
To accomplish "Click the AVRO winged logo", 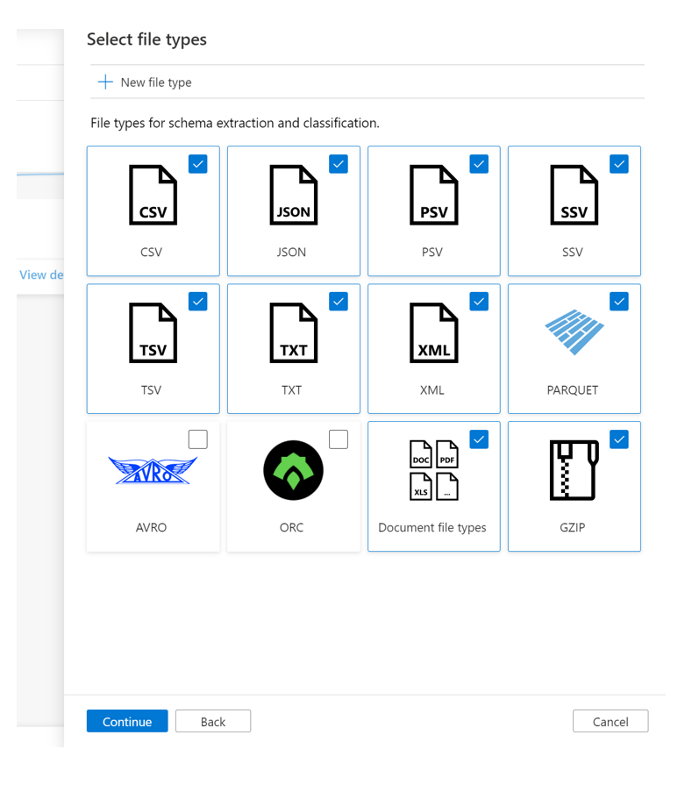I will 153,471.
